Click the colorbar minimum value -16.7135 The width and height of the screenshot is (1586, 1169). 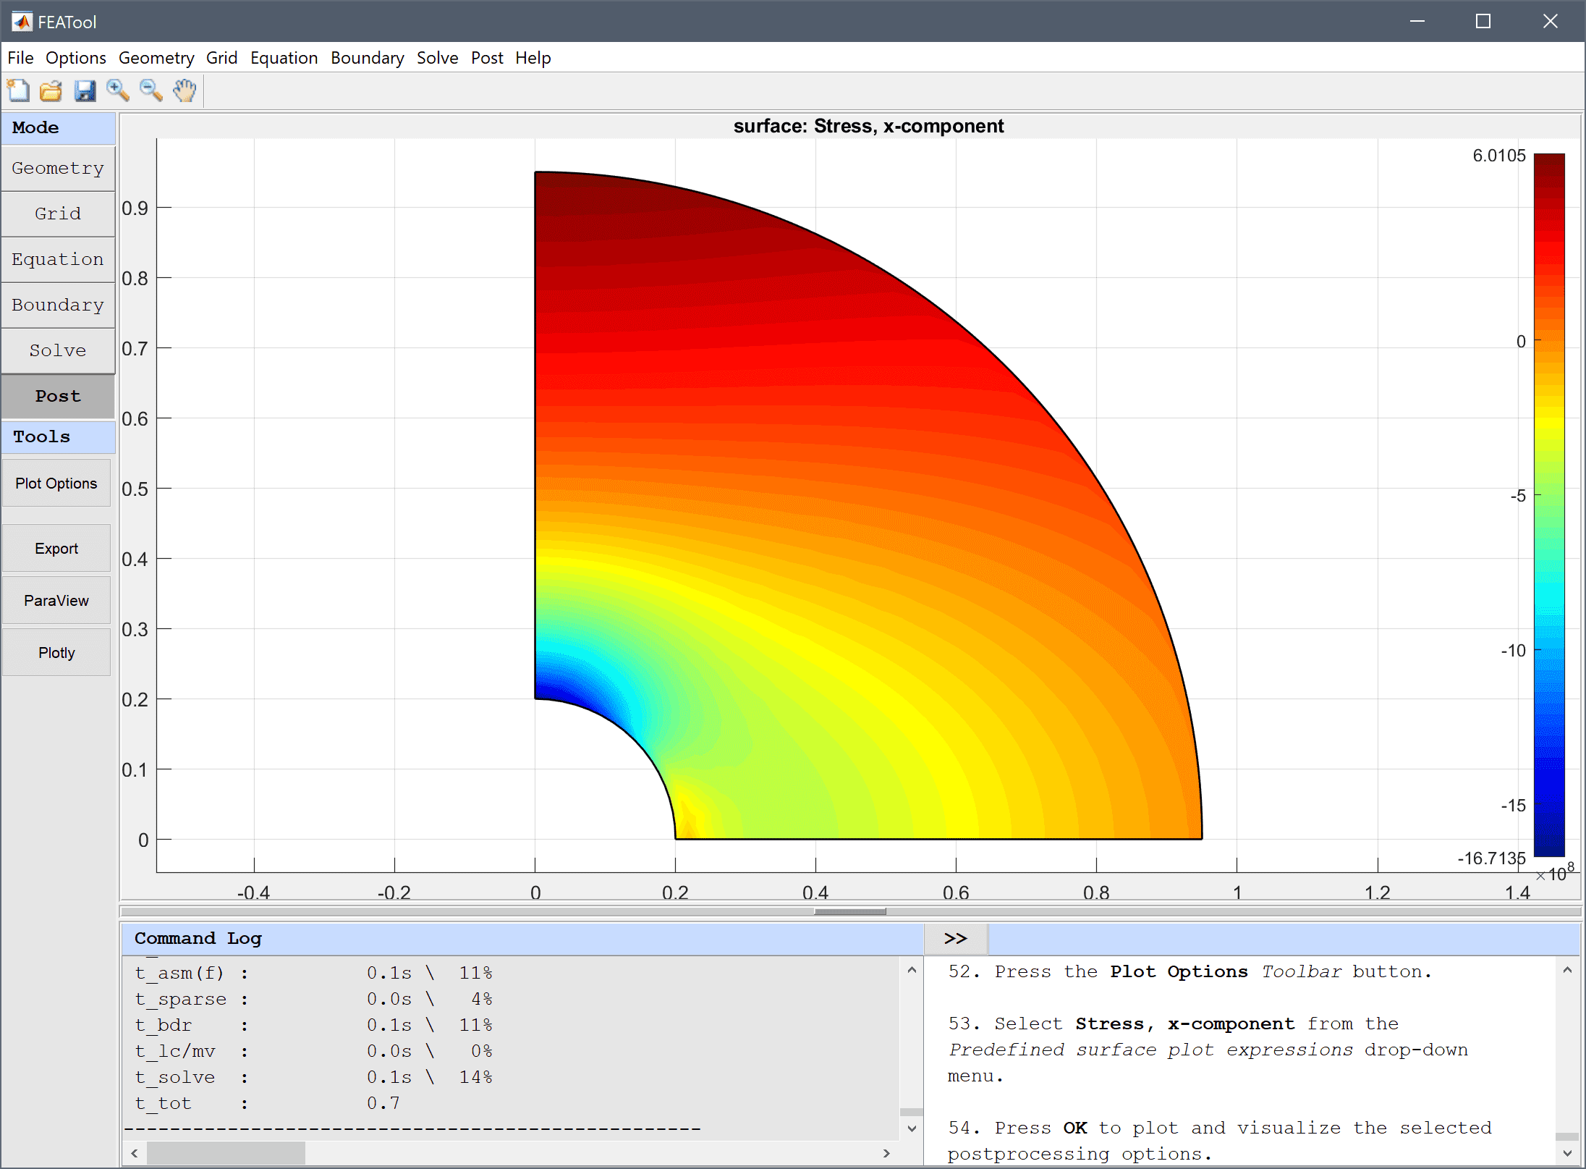click(1491, 858)
